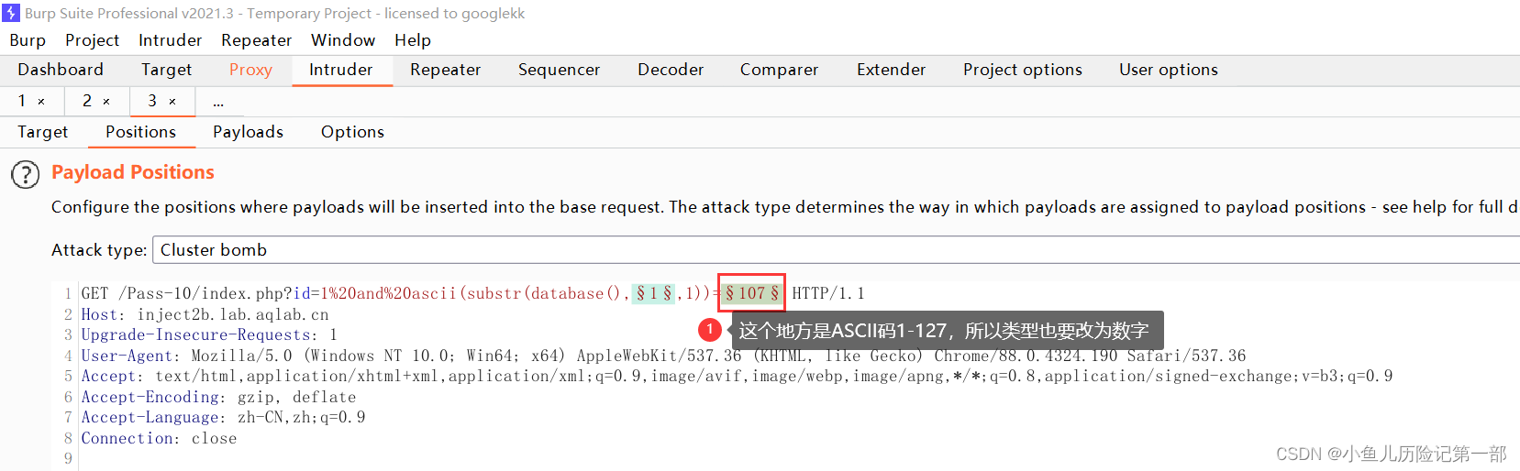
Task: Select Intruder attack tab 3
Action: [x=152, y=101]
